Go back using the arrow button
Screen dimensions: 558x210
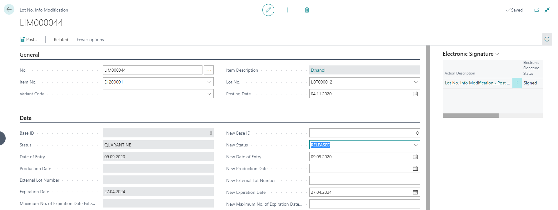tap(9, 10)
